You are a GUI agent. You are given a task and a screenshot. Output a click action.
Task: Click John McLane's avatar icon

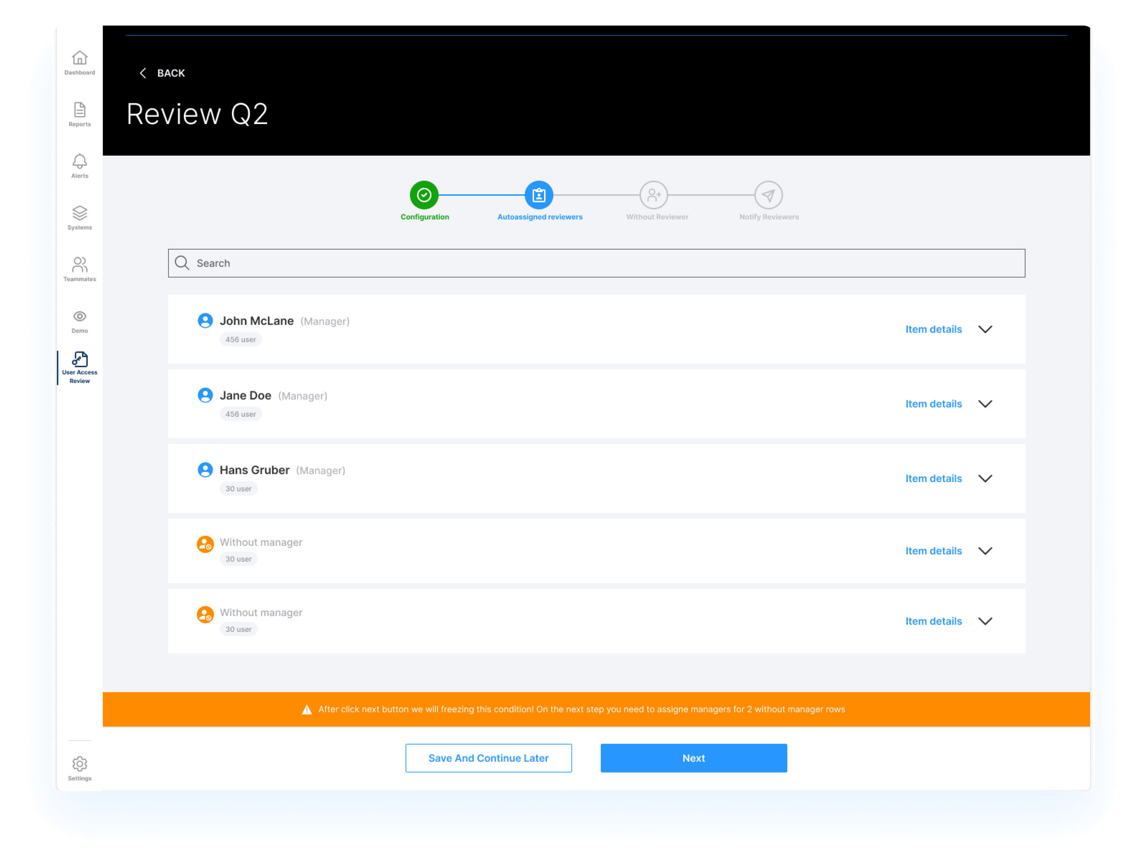point(205,321)
